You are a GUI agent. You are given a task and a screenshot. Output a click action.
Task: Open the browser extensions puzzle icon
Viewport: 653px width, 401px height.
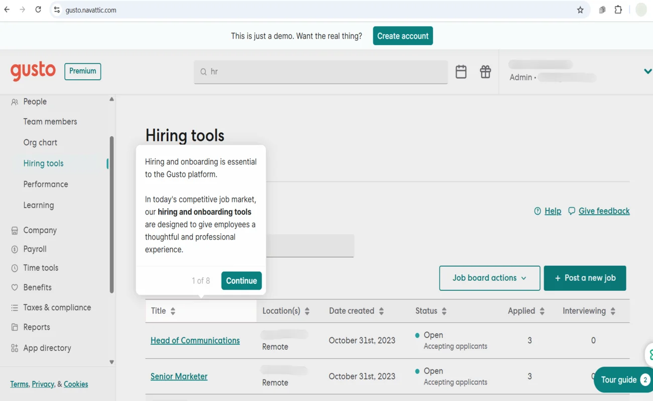pyautogui.click(x=618, y=10)
